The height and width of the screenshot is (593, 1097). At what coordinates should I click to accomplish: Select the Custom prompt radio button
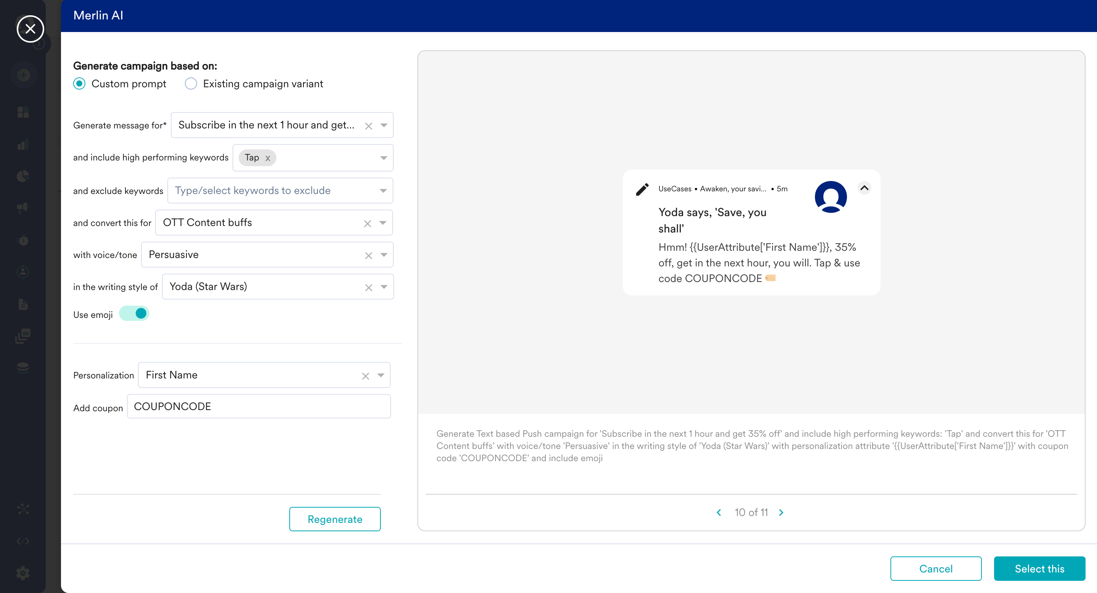[79, 83]
